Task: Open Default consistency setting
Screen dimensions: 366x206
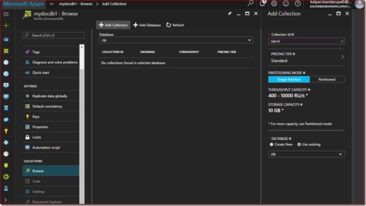Action: tap(51, 106)
